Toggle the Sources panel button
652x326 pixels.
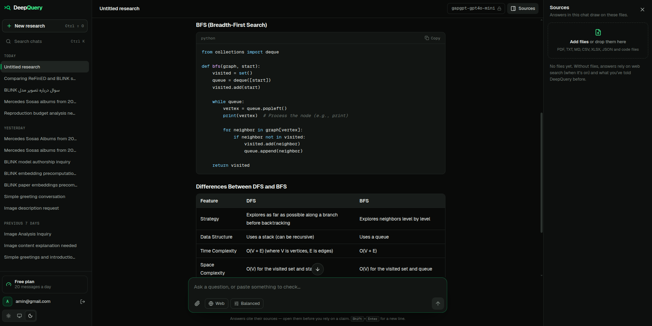click(x=523, y=9)
